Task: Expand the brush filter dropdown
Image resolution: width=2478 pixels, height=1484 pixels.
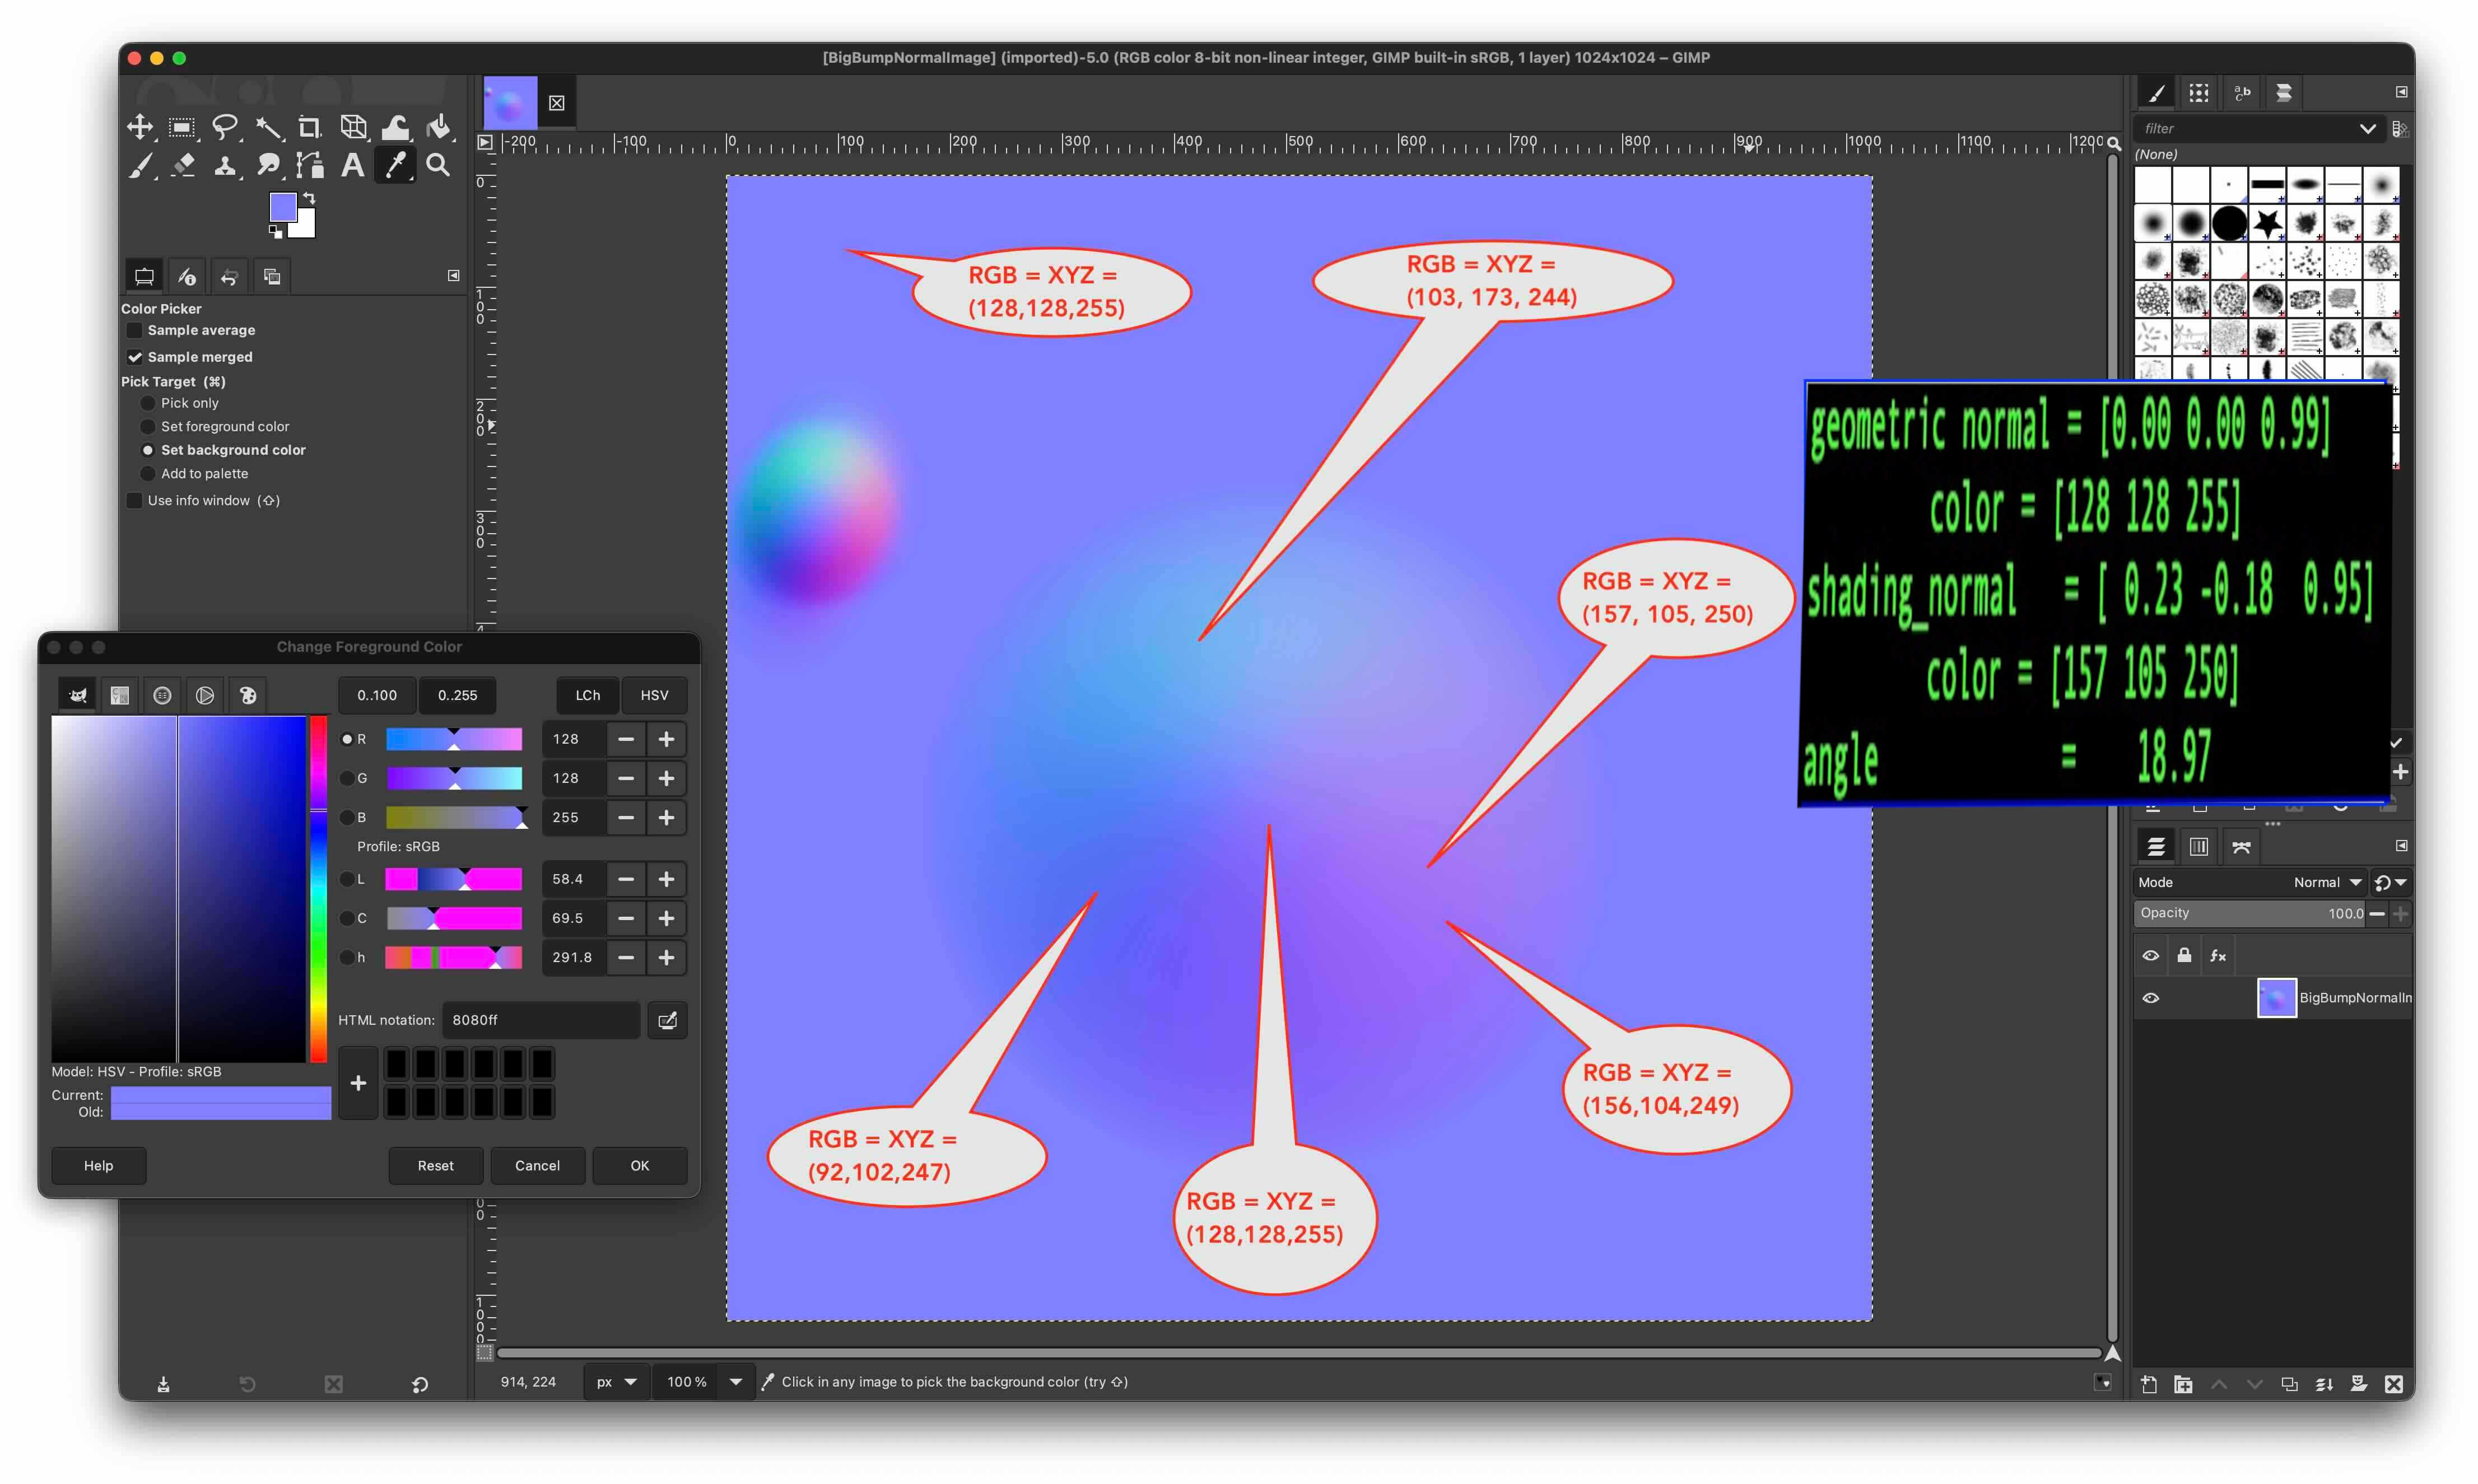Action: coord(2367,128)
